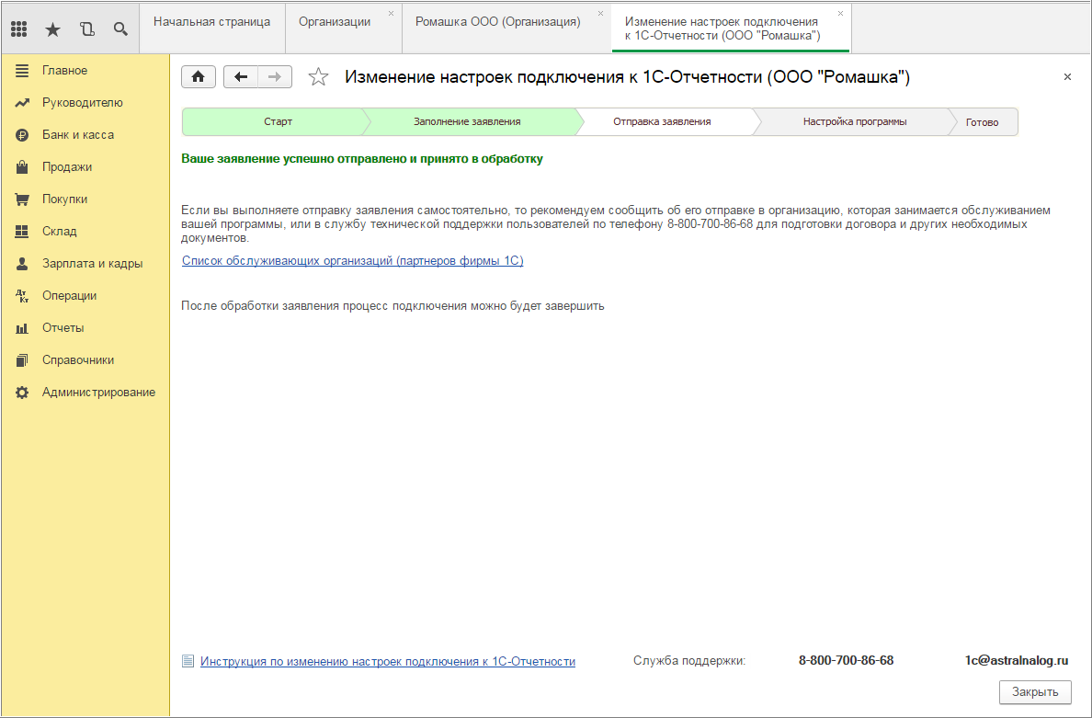Click the Зарплата person icon
This screenshot has width=1092, height=718.
[x=22, y=263]
